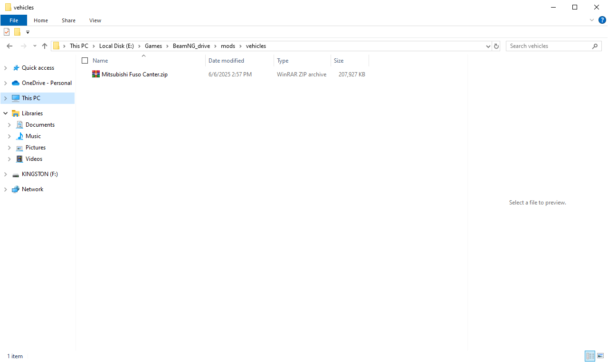
Task: Go up one folder level
Action: tap(45, 46)
